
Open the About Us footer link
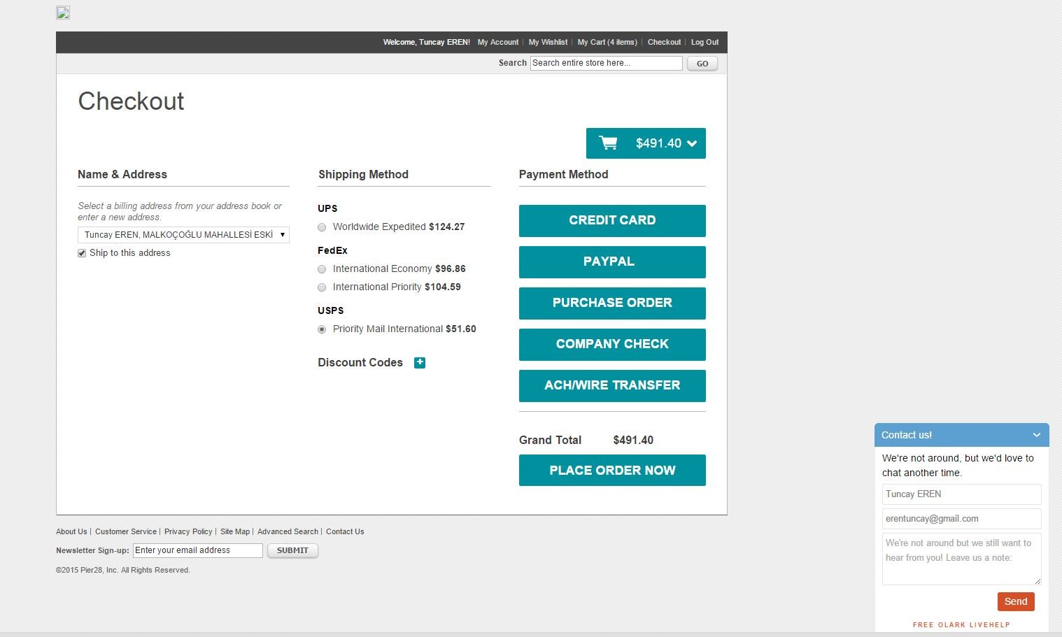(71, 531)
